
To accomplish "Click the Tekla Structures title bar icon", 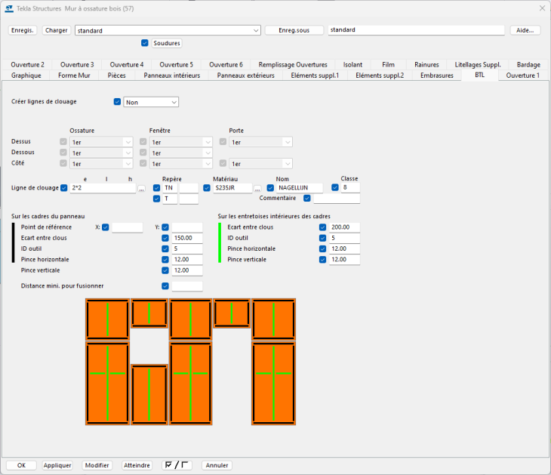I will [x=9, y=8].
